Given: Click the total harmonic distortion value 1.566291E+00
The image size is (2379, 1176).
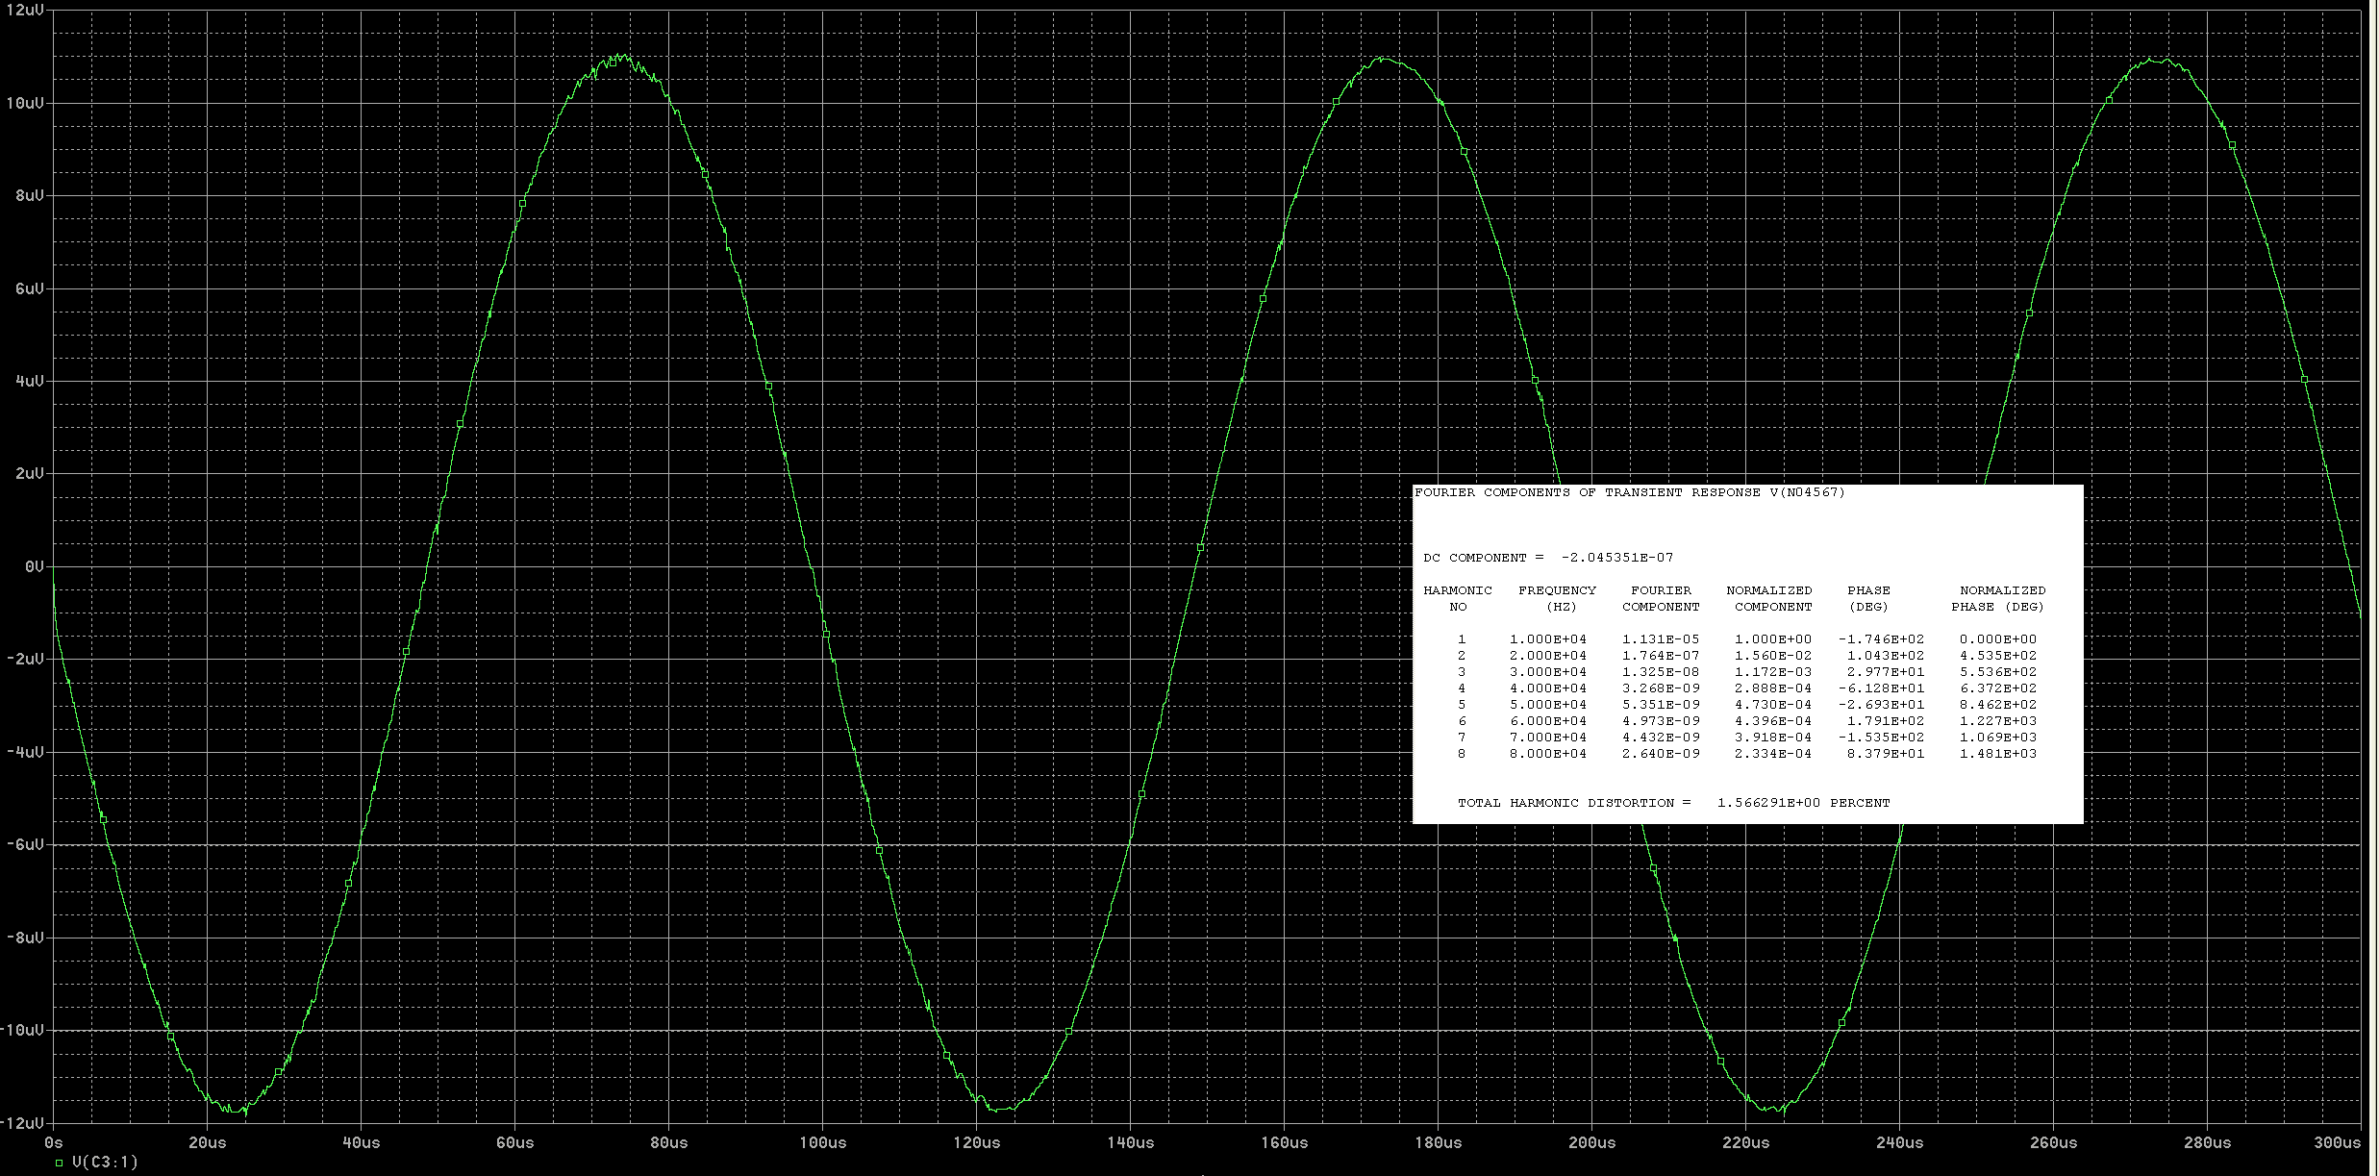Looking at the screenshot, I should (1768, 803).
